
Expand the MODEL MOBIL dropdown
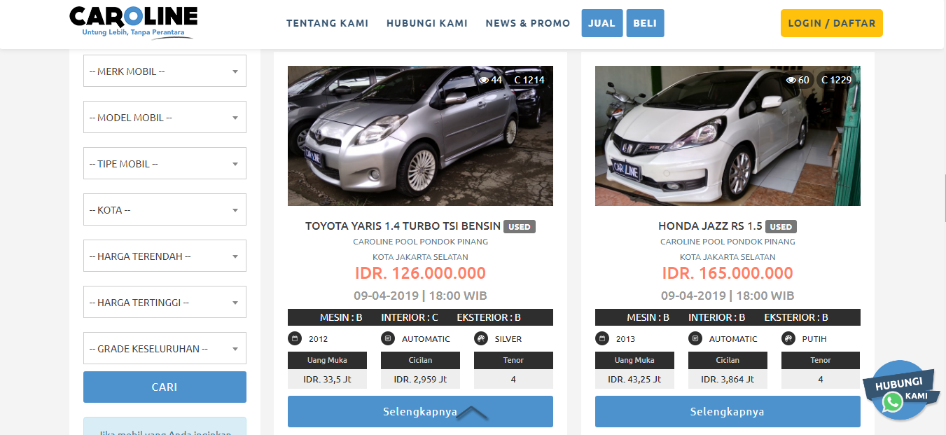tap(165, 117)
